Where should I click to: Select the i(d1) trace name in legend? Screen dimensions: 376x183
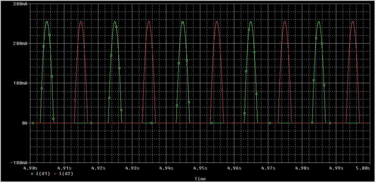43,174
